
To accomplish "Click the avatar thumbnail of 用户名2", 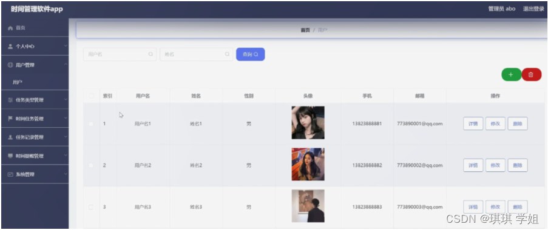I will coord(308,164).
